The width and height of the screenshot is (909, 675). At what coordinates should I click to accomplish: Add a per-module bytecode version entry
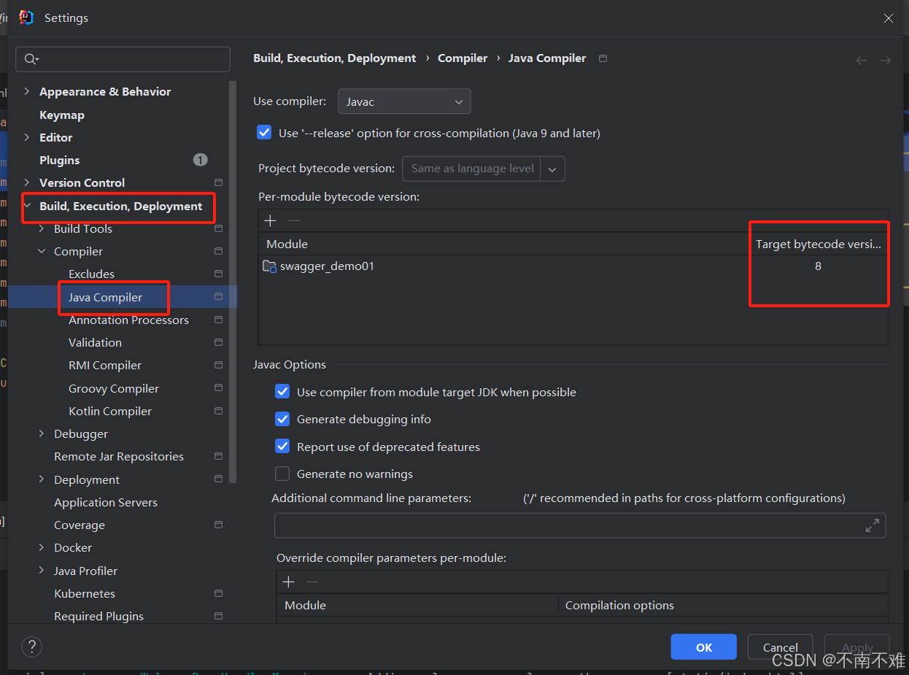point(271,220)
